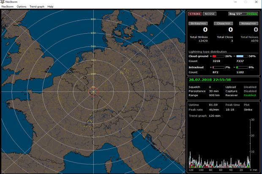Click the date and time 28.07.2018 readout
Screen dimensions: 262x174
210,80
